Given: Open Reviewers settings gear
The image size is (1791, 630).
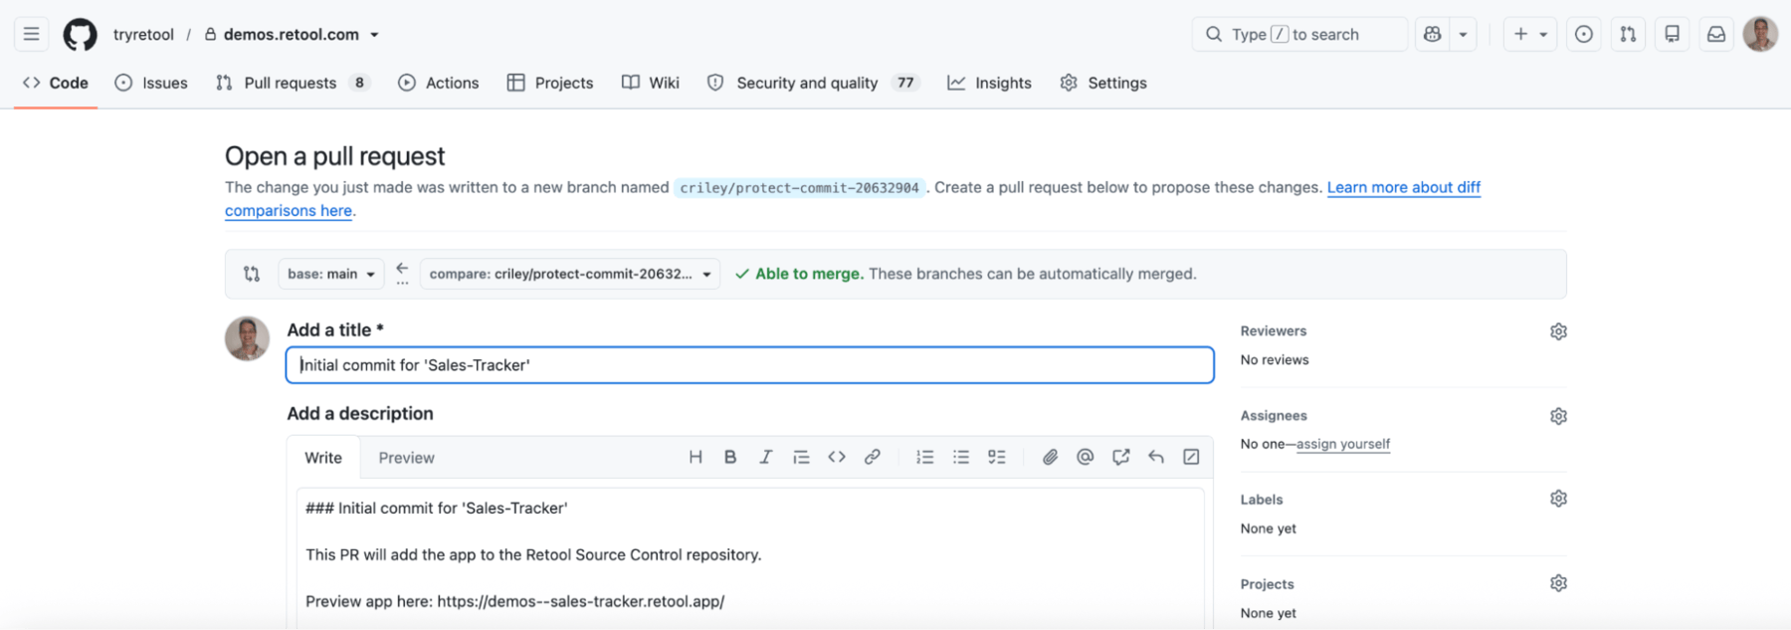Looking at the screenshot, I should [1558, 331].
